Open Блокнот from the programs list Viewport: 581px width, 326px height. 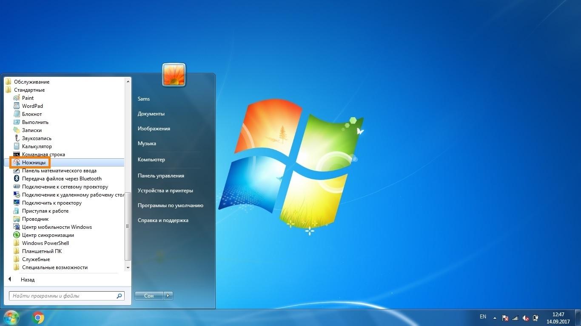tap(32, 114)
